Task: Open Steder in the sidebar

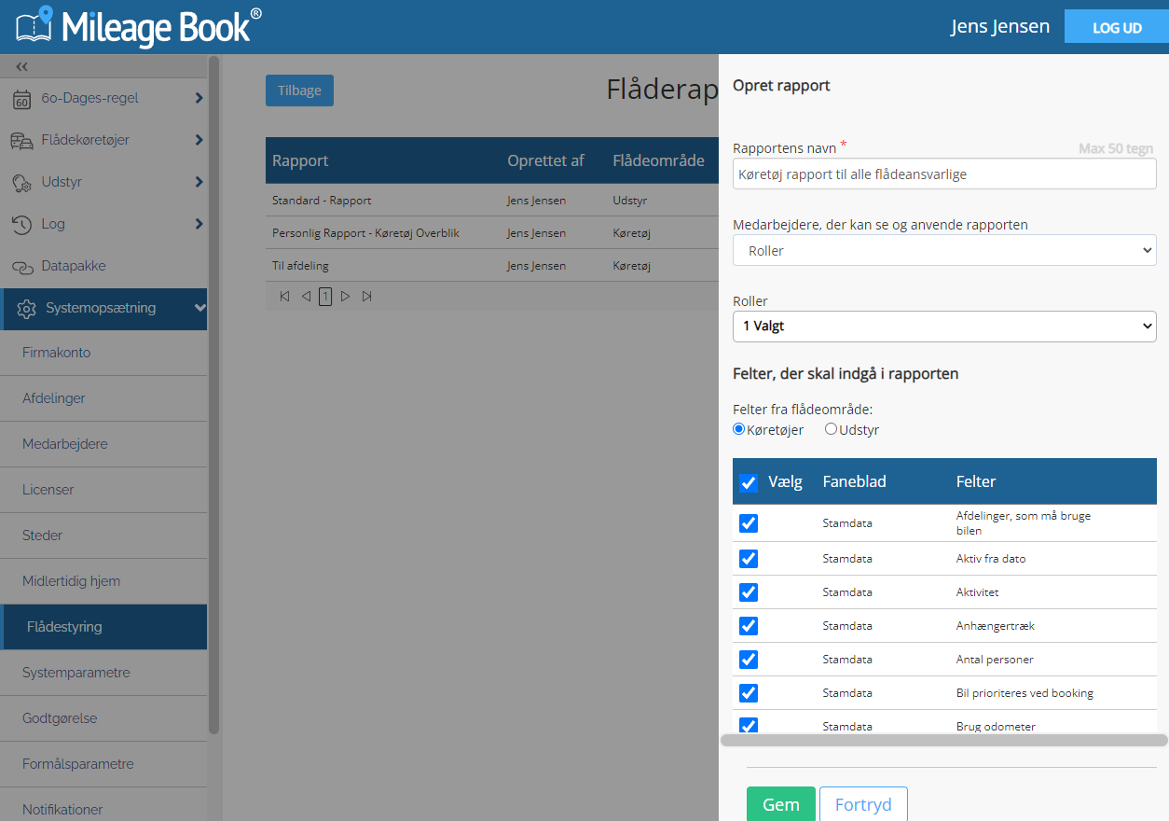Action: pos(103,536)
